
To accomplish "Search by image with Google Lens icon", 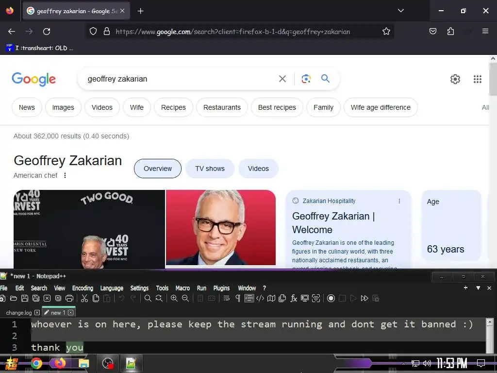I will (x=306, y=79).
